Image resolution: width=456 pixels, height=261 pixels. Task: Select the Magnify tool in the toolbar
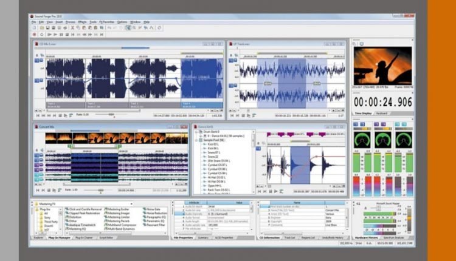click(x=134, y=27)
